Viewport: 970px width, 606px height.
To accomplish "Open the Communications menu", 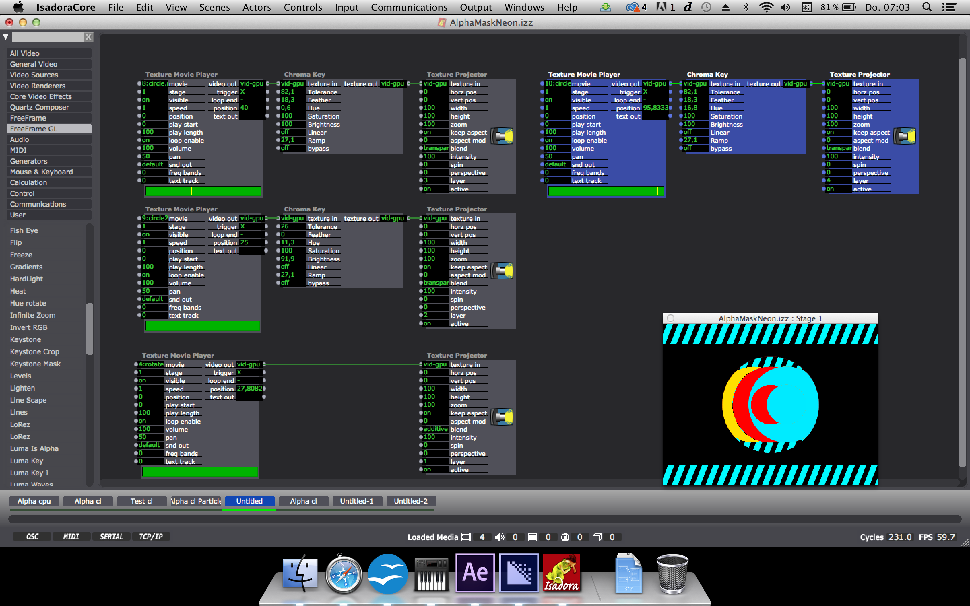I will tap(409, 7).
